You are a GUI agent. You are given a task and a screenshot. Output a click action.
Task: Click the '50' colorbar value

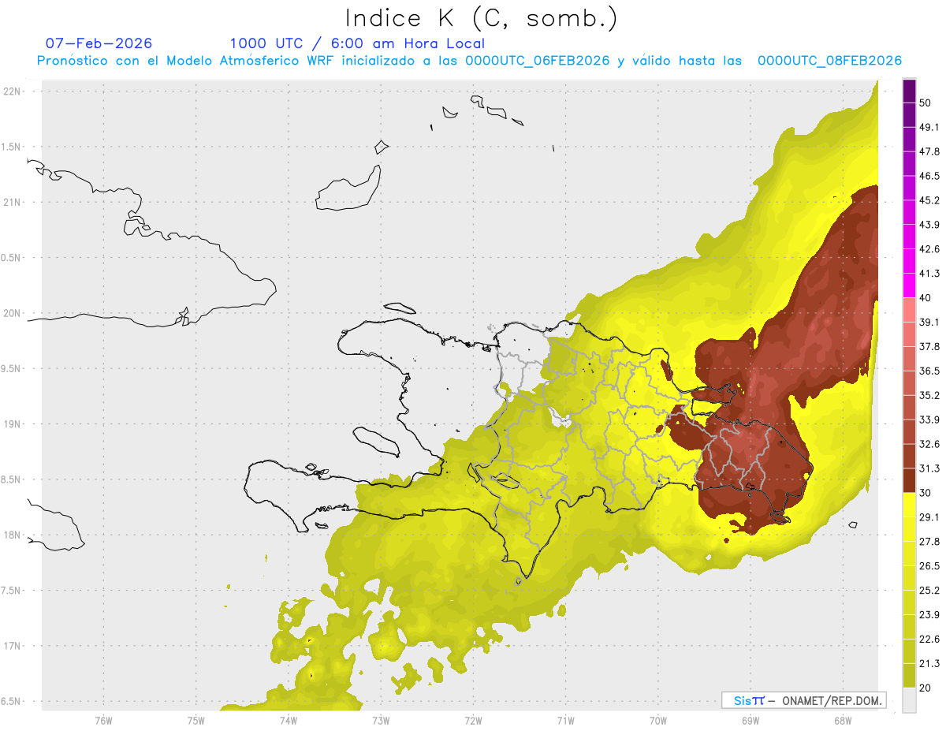(x=926, y=103)
